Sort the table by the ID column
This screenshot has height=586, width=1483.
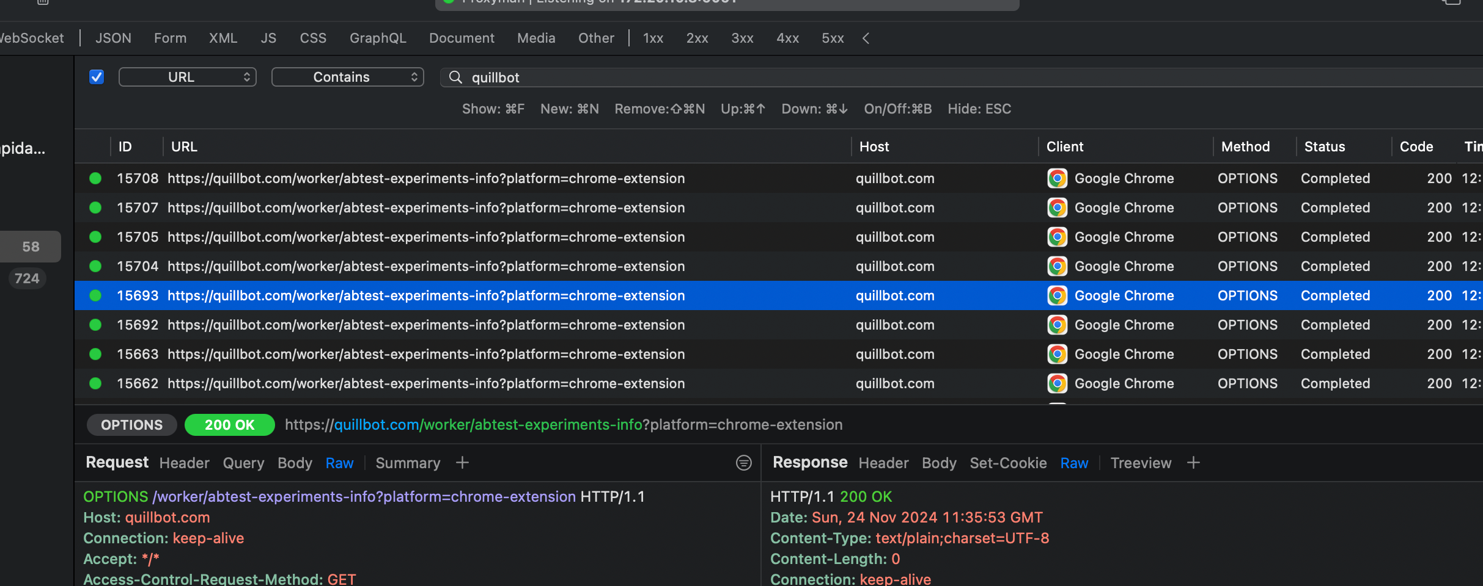point(125,146)
